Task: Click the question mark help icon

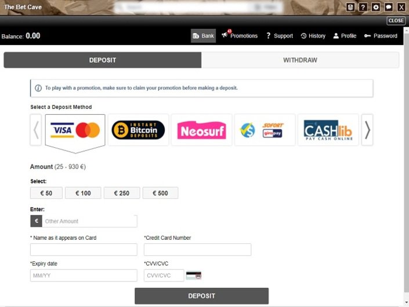Action: [363, 7]
